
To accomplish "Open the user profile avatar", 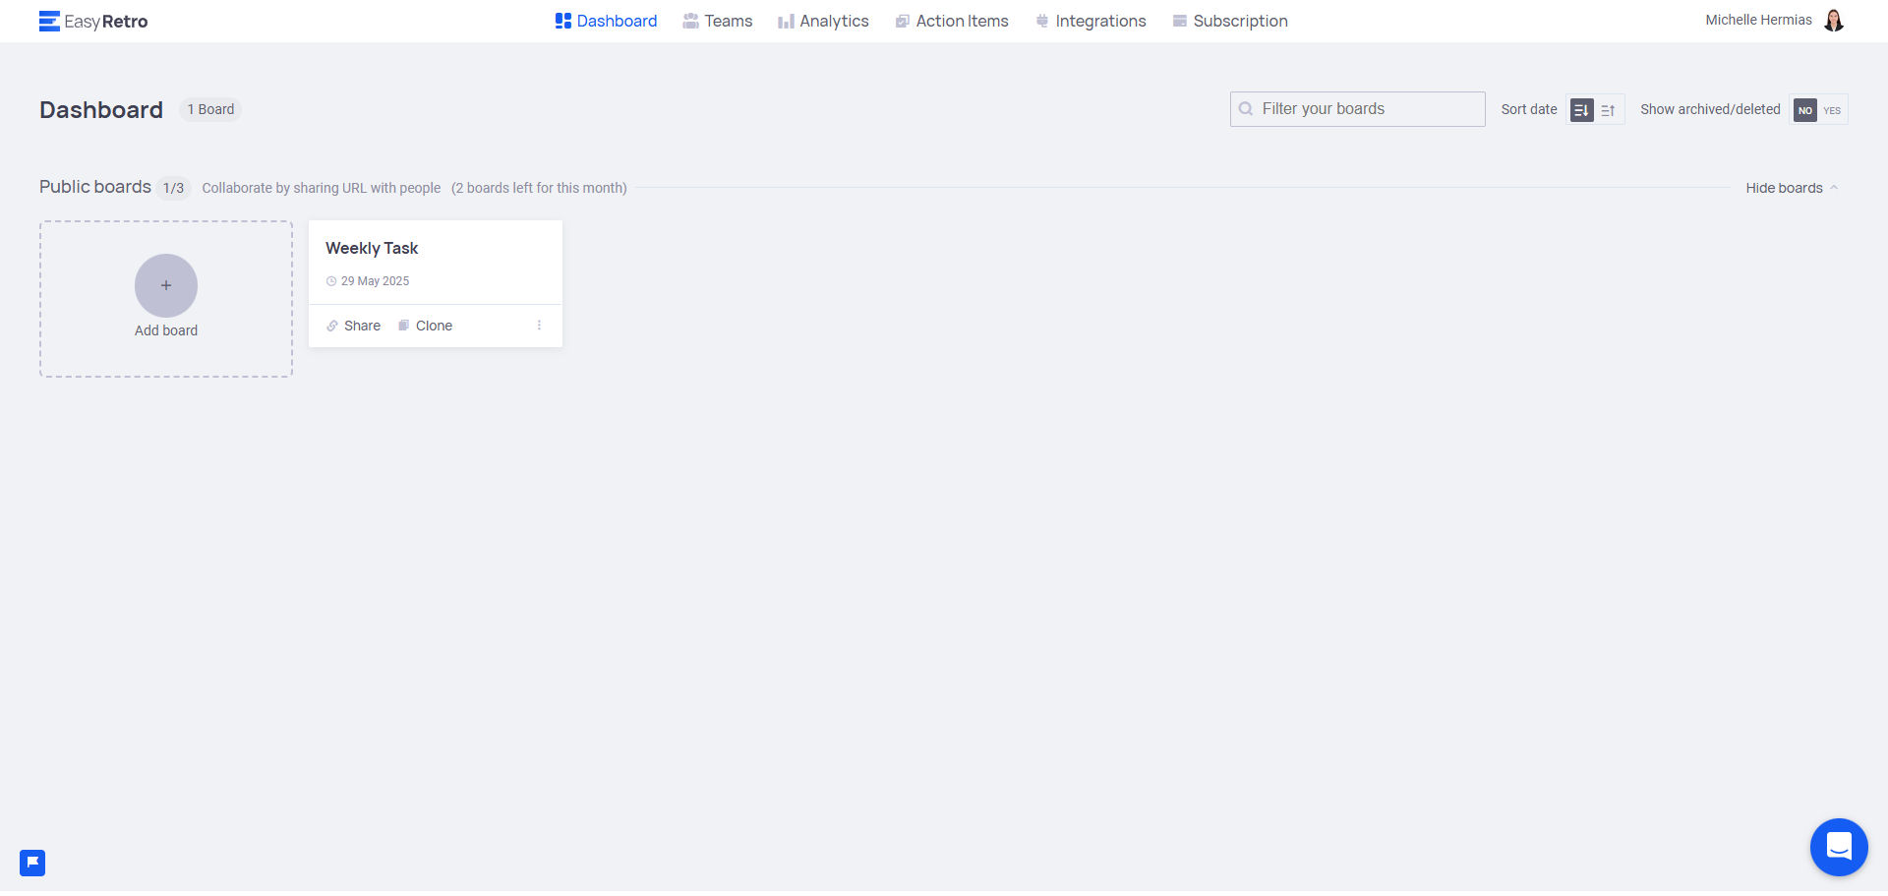I will 1833,21.
